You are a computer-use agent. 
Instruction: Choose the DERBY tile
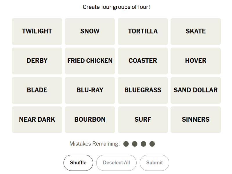point(37,61)
